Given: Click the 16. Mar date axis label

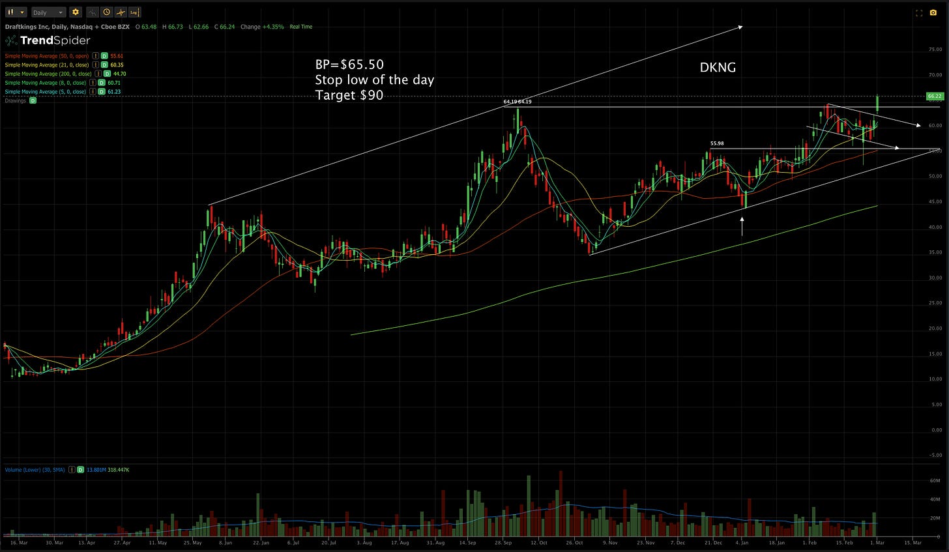Looking at the screenshot, I should (x=19, y=542).
